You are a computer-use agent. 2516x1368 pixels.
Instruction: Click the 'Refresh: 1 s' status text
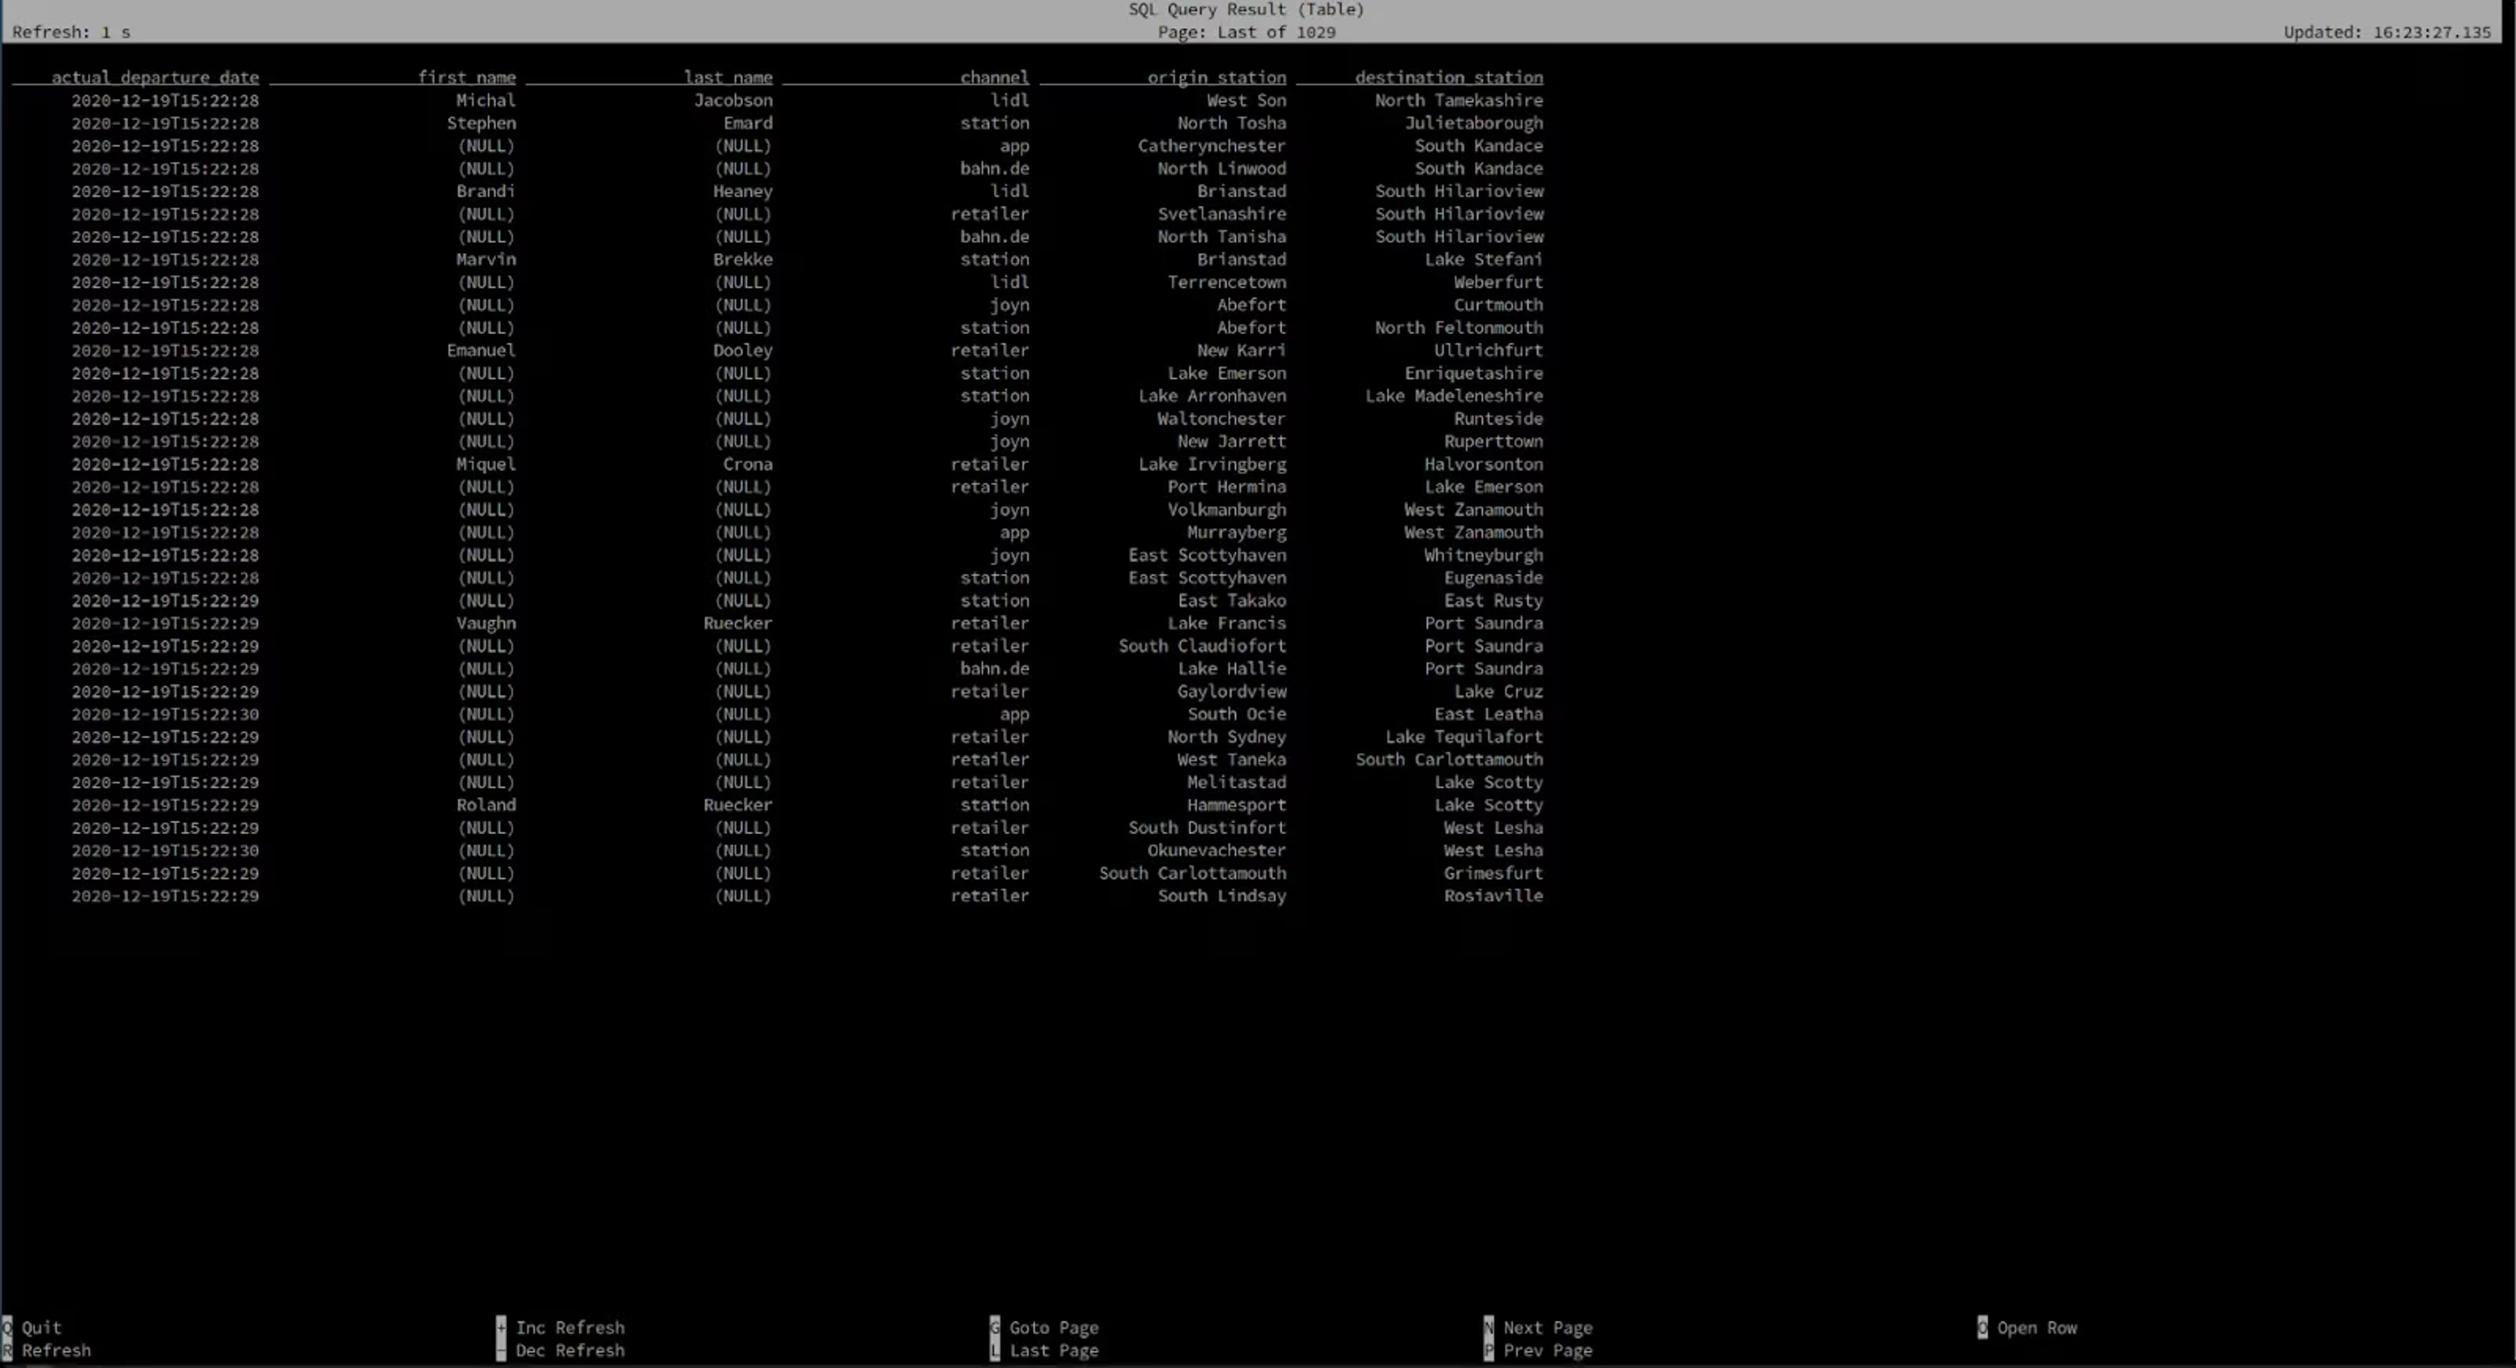pyautogui.click(x=71, y=32)
